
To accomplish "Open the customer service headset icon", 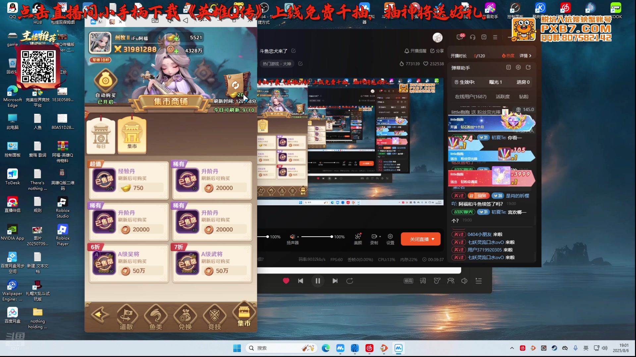I will [x=473, y=37].
